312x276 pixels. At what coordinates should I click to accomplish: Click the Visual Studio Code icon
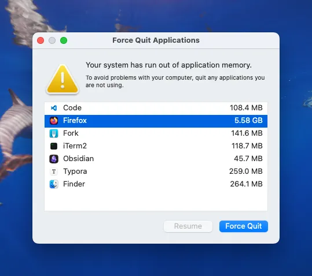click(54, 108)
